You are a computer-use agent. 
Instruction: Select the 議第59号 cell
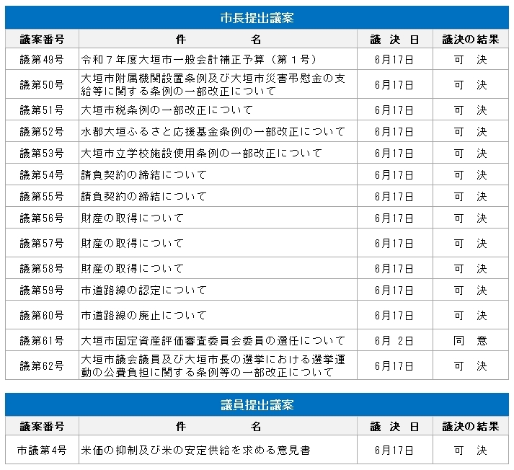pyautogui.click(x=42, y=290)
